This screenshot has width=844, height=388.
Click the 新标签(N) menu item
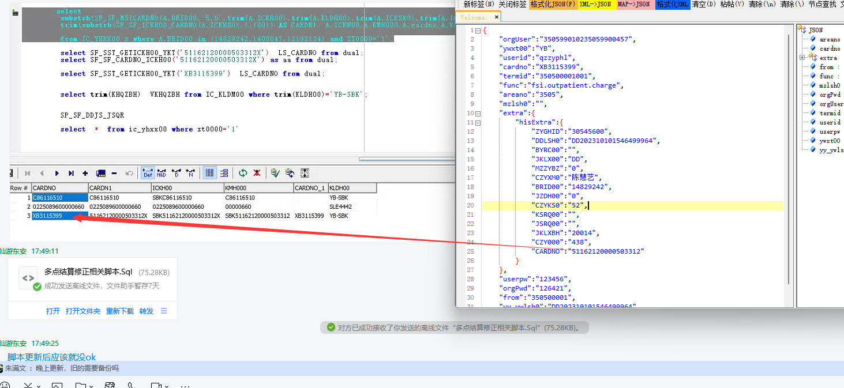479,4
